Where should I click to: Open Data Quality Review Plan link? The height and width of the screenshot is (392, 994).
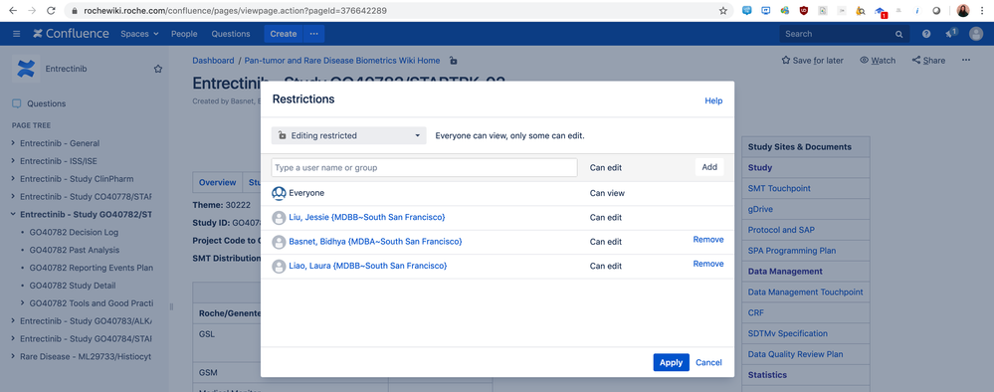[x=796, y=354]
